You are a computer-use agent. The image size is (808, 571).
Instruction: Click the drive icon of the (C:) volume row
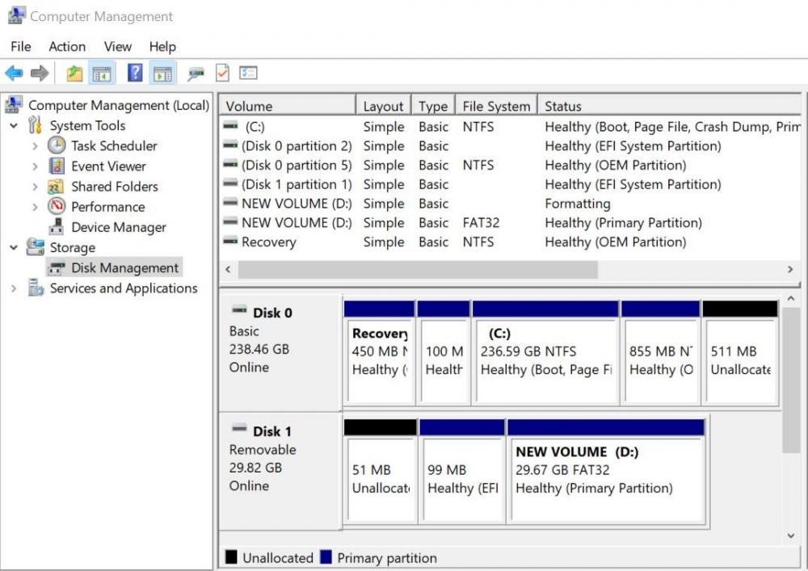pyautogui.click(x=230, y=126)
